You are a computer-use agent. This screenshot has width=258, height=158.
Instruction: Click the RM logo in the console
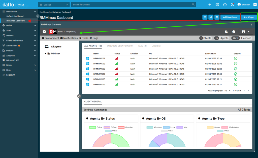coord(53,31)
